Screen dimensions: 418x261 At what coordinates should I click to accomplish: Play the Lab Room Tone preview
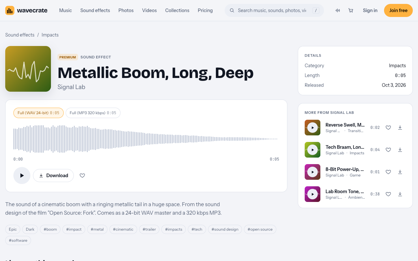(313, 194)
